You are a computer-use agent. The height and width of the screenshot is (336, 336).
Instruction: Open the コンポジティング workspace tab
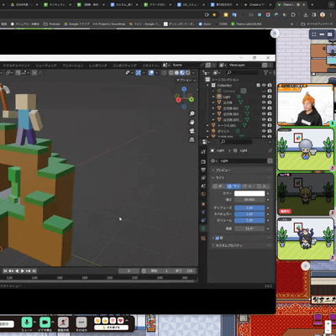pos(124,66)
